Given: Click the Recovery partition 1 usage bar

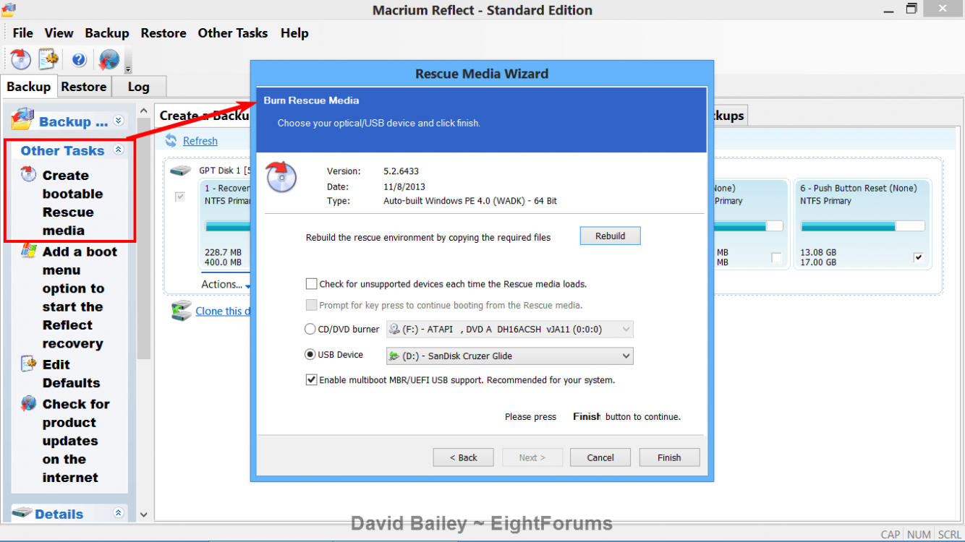Looking at the screenshot, I should (228, 226).
